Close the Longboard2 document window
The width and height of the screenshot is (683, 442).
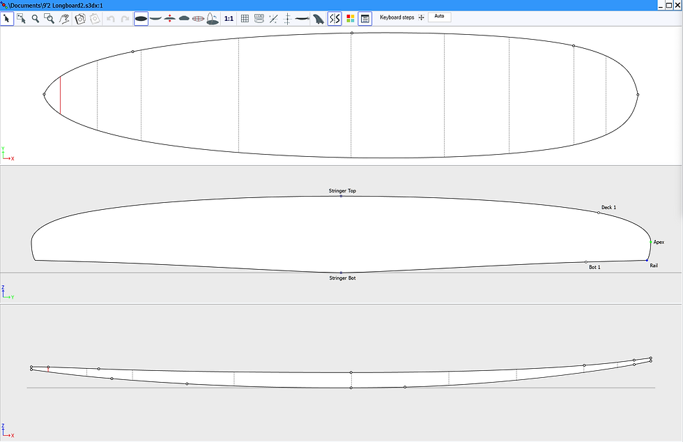pos(677,6)
